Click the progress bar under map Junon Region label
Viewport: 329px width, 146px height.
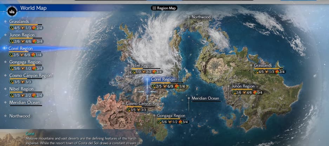click(246, 89)
